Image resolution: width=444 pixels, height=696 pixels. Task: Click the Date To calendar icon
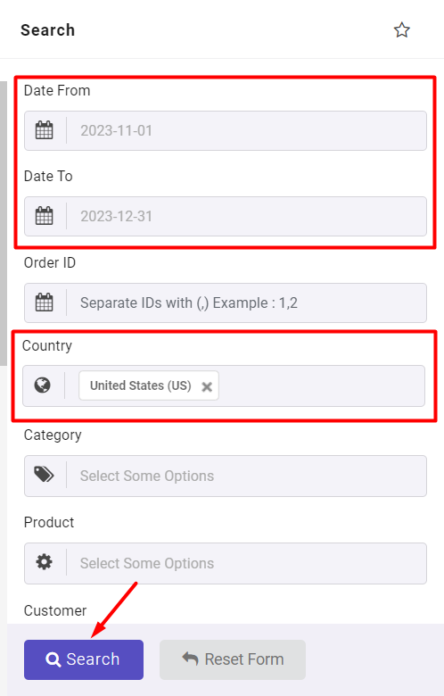(x=44, y=216)
